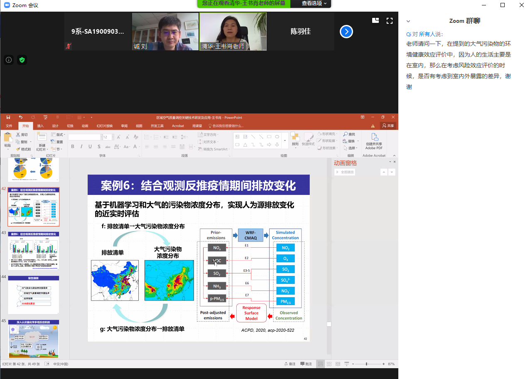Image resolution: width=530 pixels, height=379 pixels.
Task: Click the 共享 share button in PowerPoint
Action: 388,126
